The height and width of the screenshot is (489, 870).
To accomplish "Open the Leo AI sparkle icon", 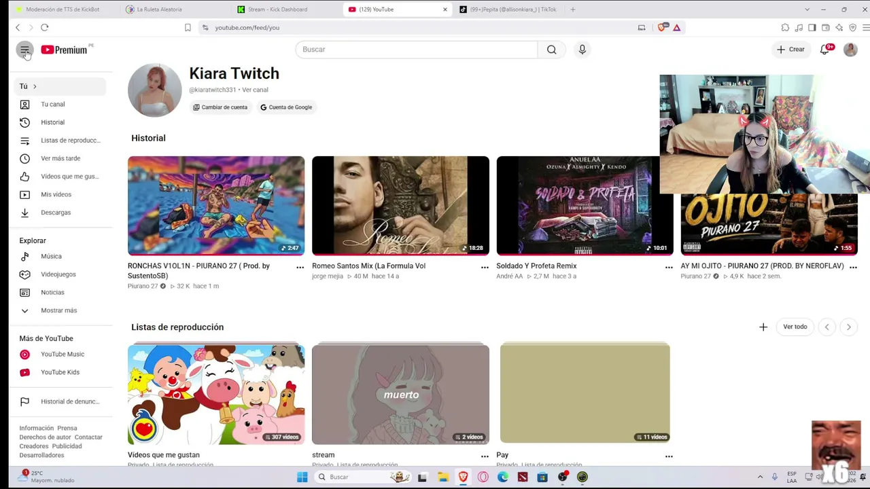I will point(839,28).
